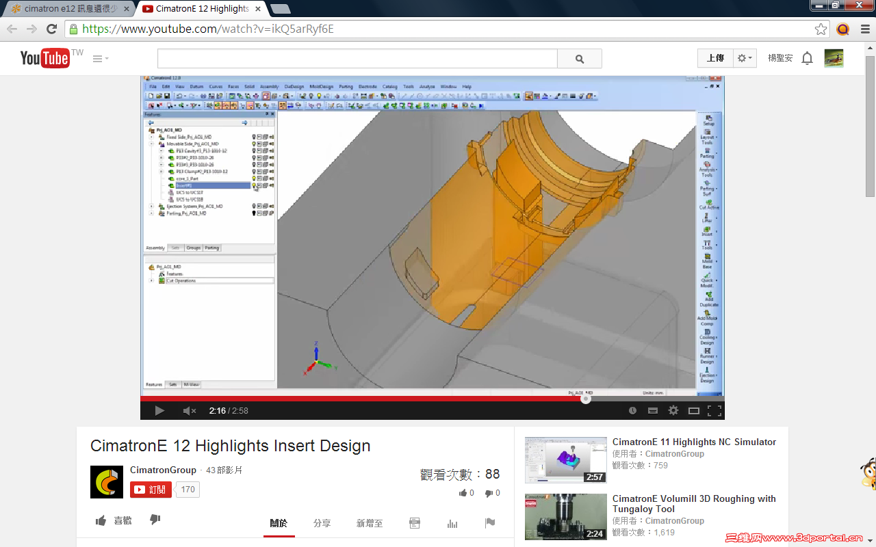Toggle visibility bulb for Movable Side row

(x=254, y=144)
